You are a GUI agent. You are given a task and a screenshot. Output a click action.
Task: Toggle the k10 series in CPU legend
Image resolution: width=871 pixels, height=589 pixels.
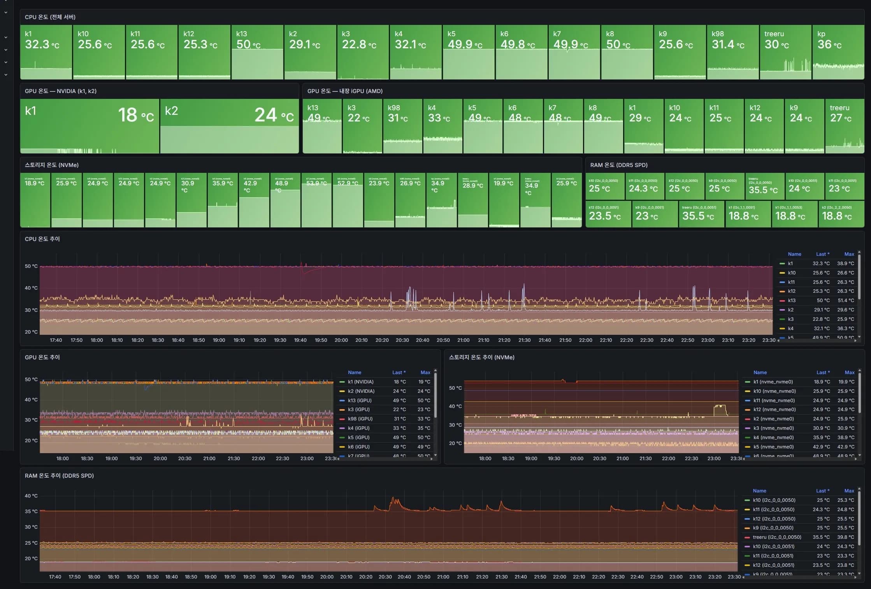tap(790, 273)
